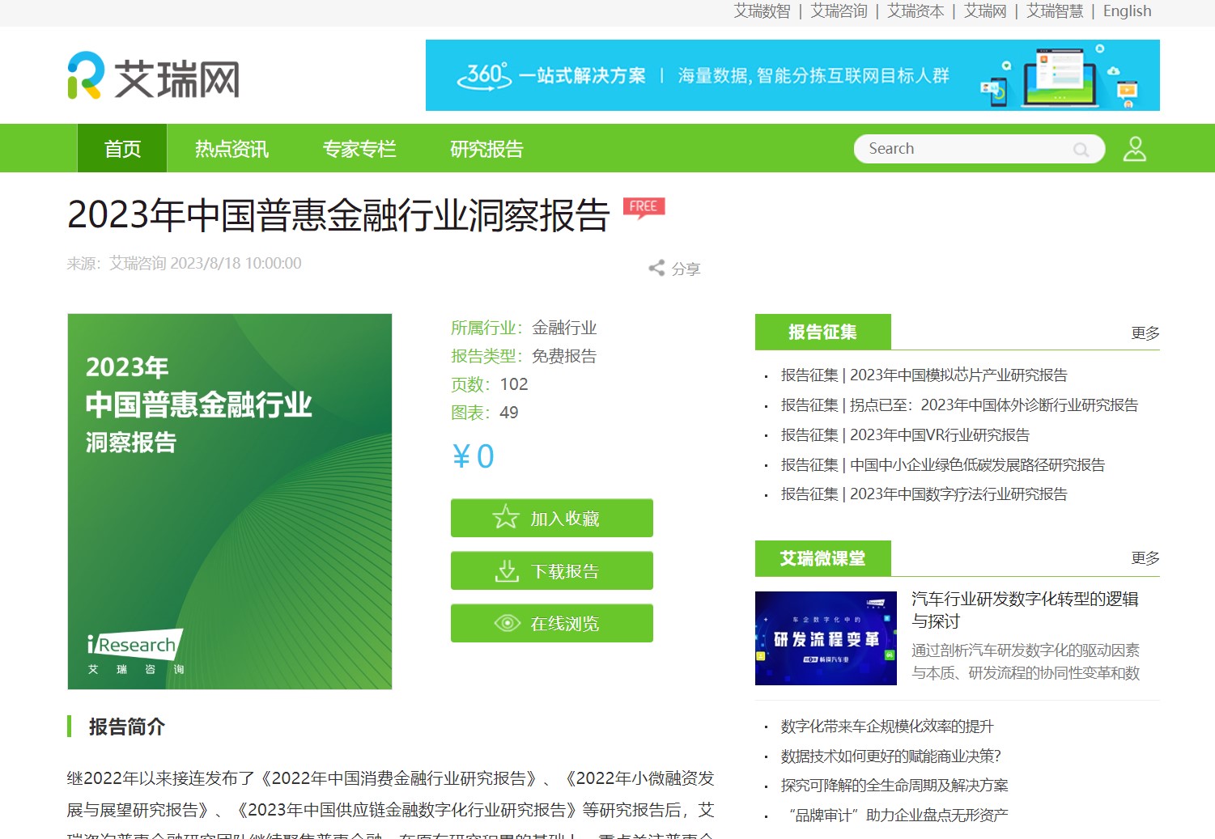The image size is (1215, 839).
Task: Click the eye icon on 在线浏览
Action: (508, 623)
